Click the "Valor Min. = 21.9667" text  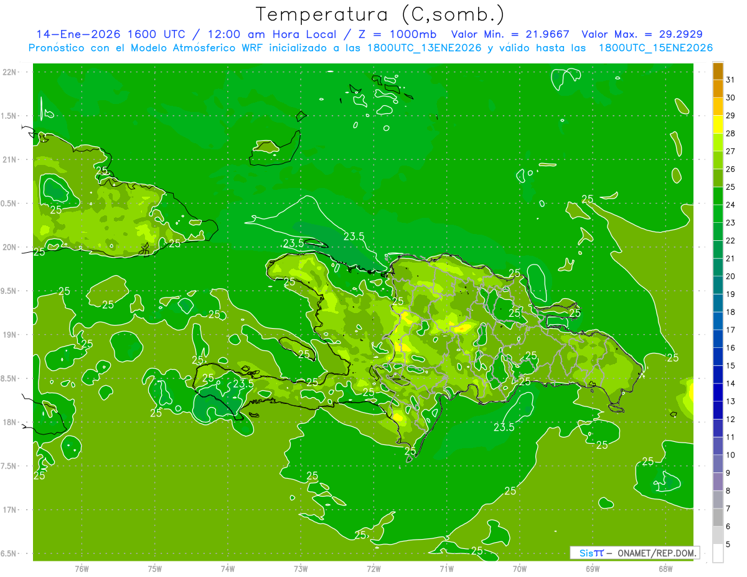(510, 34)
